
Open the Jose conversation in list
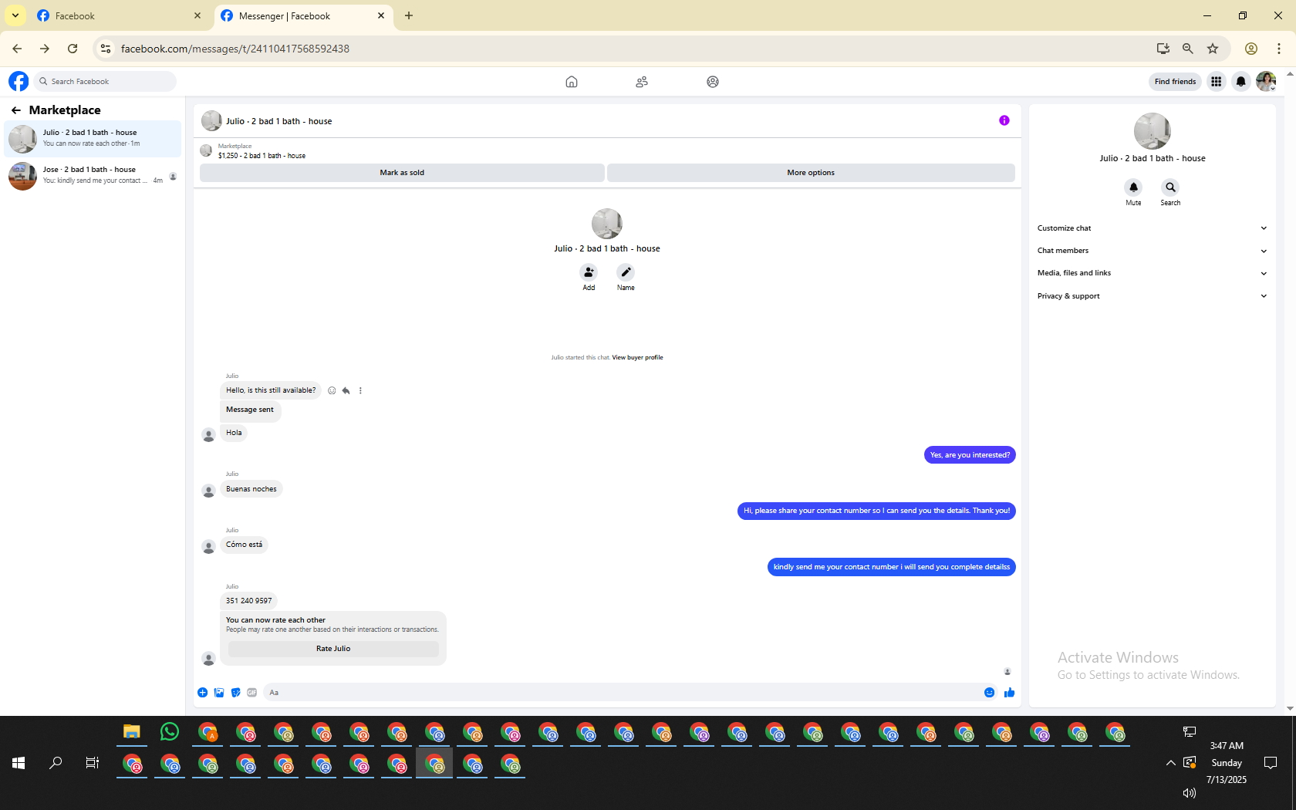[x=93, y=176]
